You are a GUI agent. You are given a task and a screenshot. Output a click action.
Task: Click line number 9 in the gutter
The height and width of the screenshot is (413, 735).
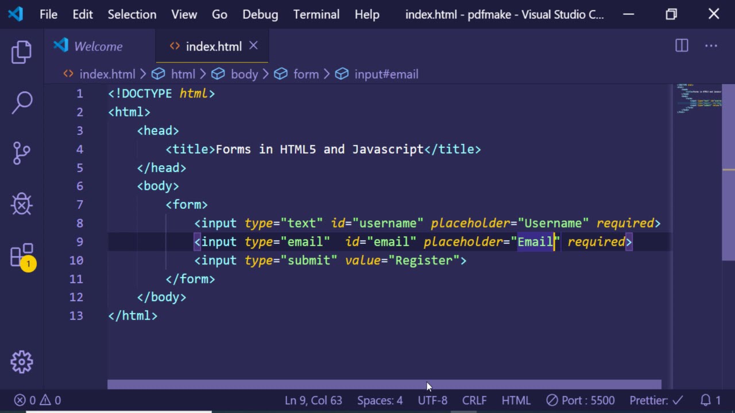click(x=80, y=242)
